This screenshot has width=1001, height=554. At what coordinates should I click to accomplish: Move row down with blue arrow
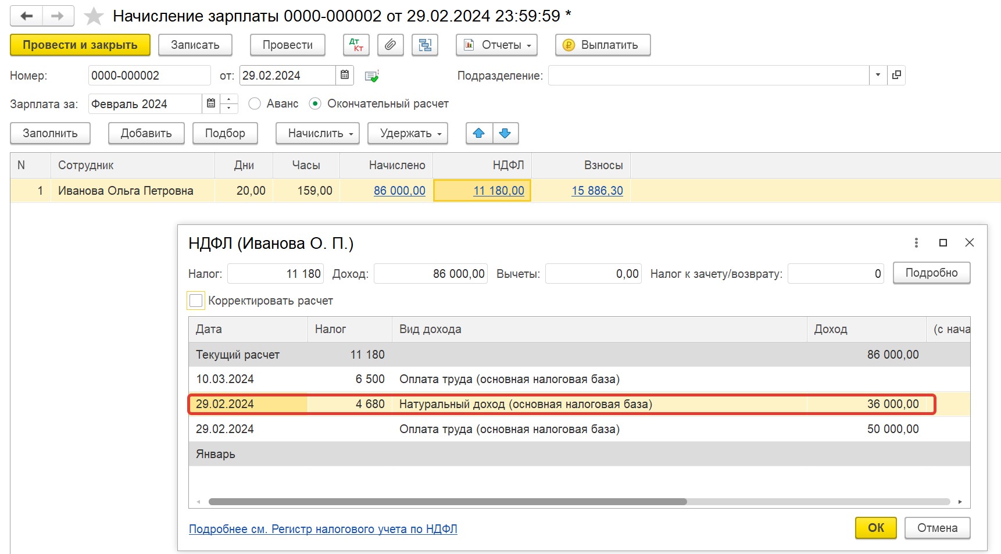[x=505, y=133]
